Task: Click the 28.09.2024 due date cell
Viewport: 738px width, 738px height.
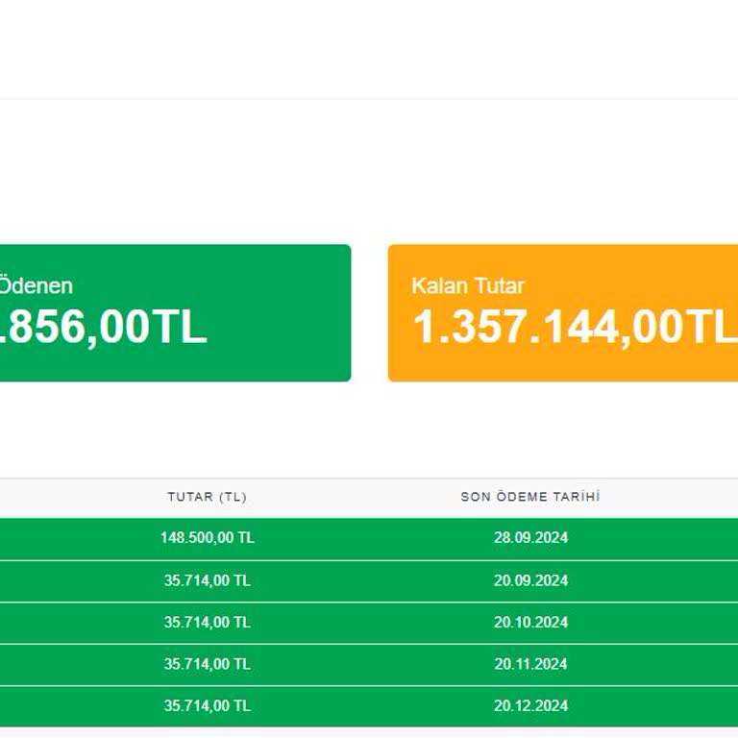Action: pyautogui.click(x=530, y=538)
